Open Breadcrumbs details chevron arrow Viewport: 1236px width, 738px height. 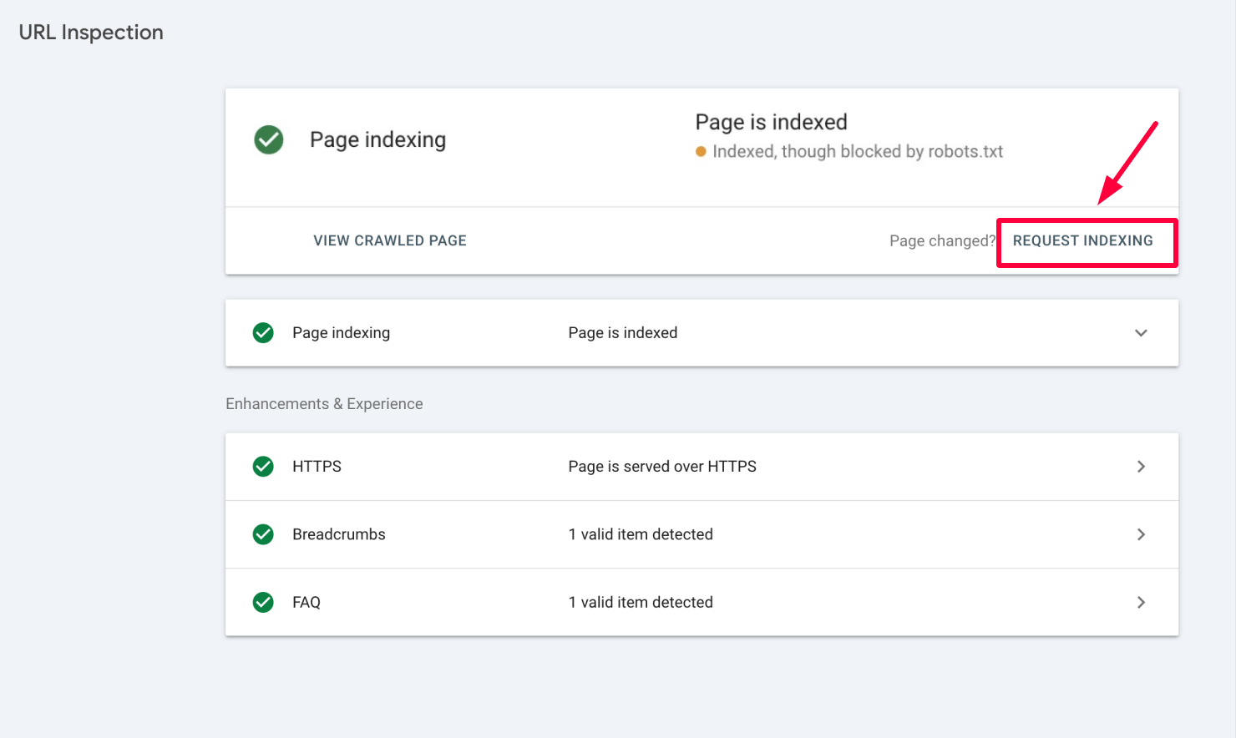pos(1141,534)
